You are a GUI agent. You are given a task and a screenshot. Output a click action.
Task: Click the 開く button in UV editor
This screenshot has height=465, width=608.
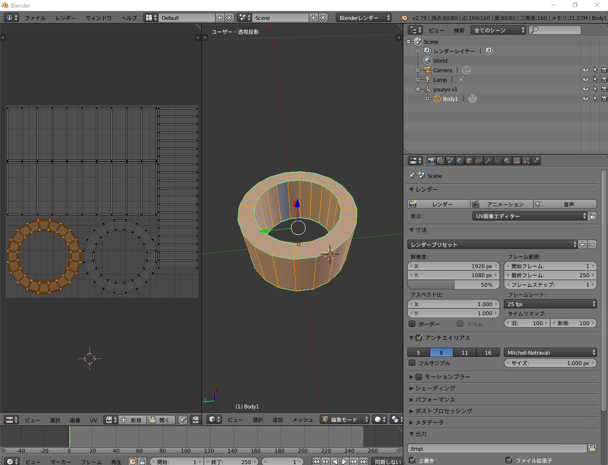point(160,420)
